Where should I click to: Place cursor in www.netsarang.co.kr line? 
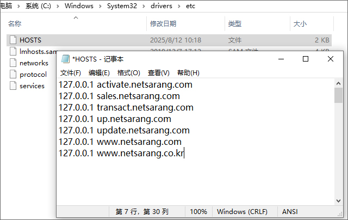pyautogui.click(x=121, y=153)
